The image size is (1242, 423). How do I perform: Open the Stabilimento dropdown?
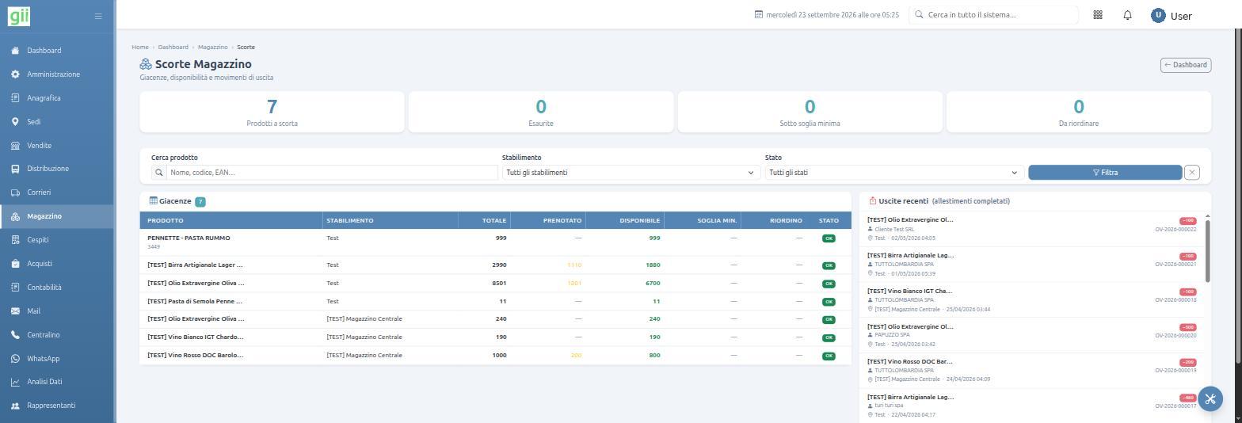click(x=631, y=173)
